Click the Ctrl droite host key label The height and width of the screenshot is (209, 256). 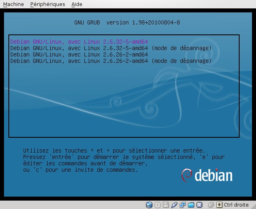(x=236, y=205)
